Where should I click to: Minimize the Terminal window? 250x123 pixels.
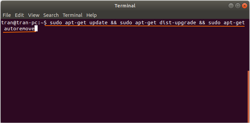pyautogui.click(x=231, y=6)
